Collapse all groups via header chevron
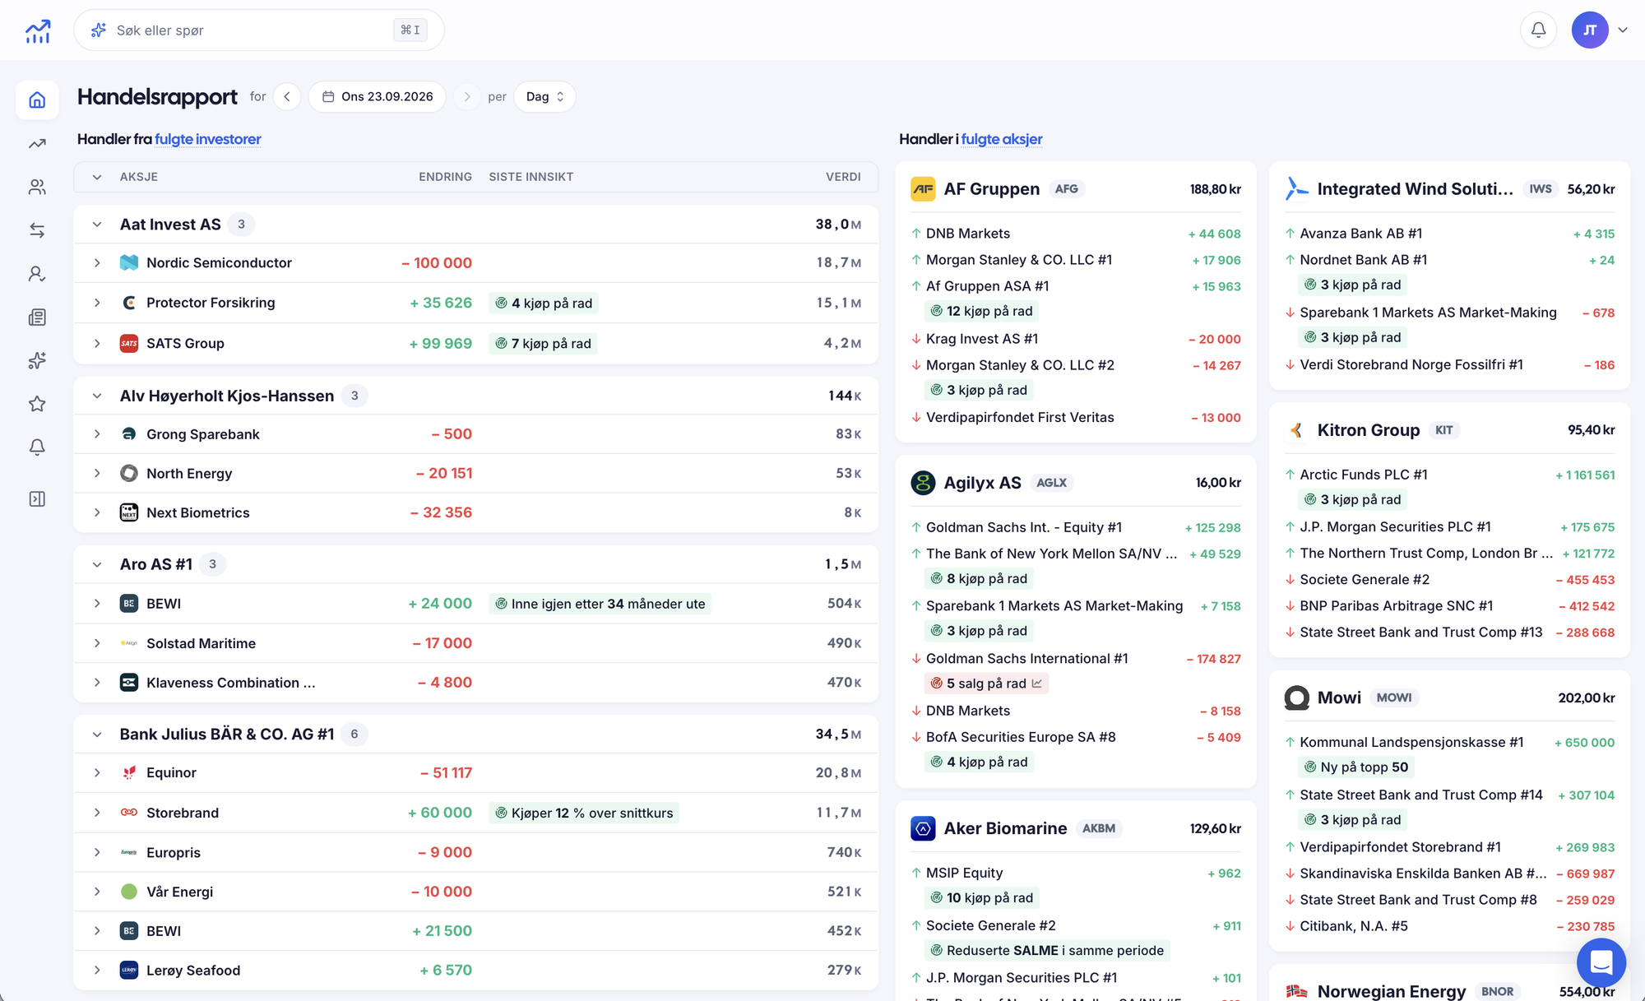The image size is (1645, 1001). 97,177
